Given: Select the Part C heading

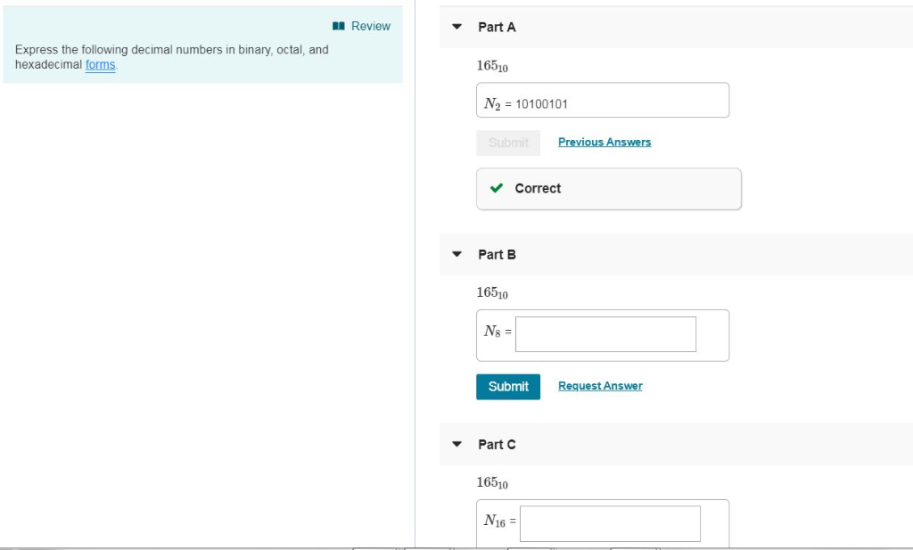Looking at the screenshot, I should point(498,444).
